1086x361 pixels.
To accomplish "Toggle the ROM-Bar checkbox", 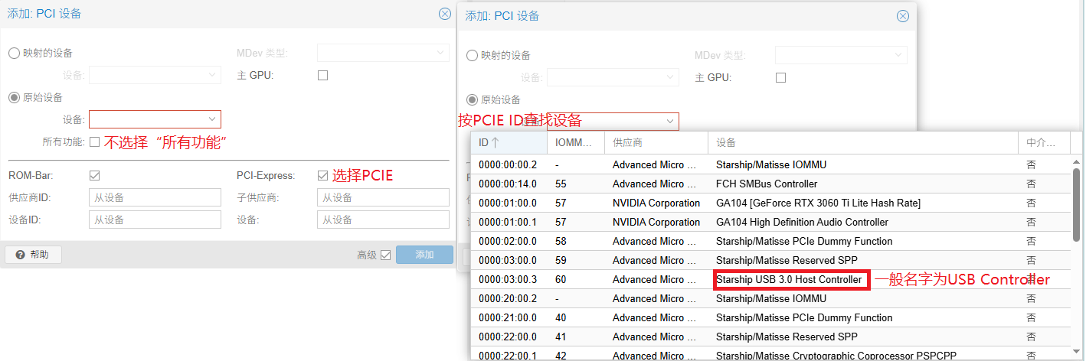I will pyautogui.click(x=95, y=175).
